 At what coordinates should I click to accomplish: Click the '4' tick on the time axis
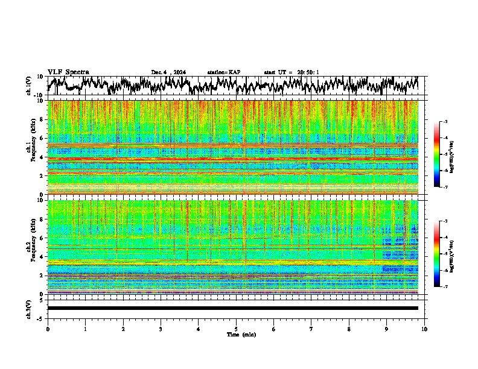[199, 329]
